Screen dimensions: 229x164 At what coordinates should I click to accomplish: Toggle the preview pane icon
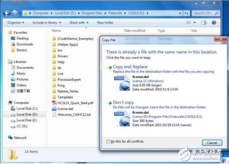[204, 23]
